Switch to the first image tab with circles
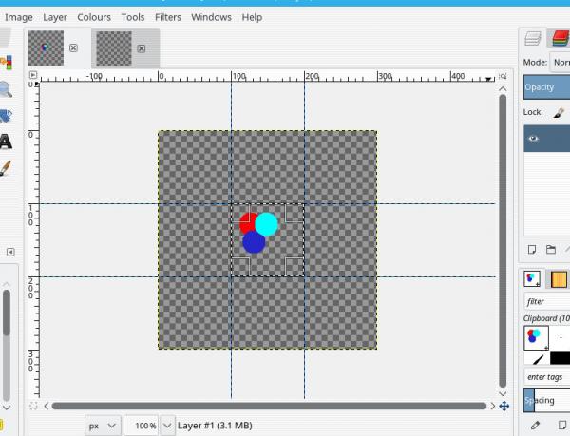570x436 pixels. [46, 47]
